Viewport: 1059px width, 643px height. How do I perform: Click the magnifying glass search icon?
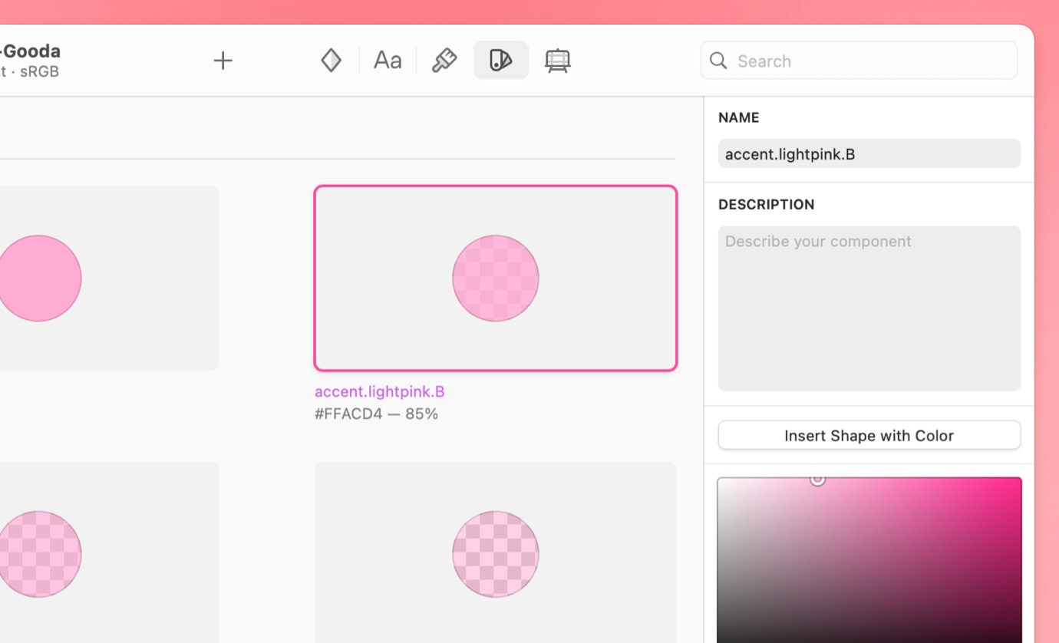[718, 61]
